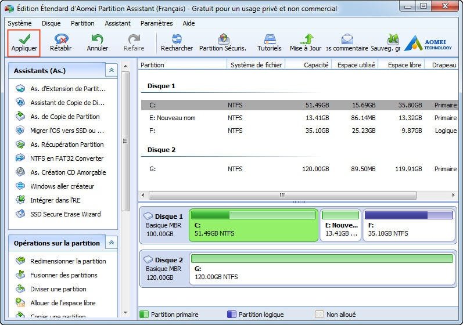Sort by Espace utilisé column

coord(355,65)
